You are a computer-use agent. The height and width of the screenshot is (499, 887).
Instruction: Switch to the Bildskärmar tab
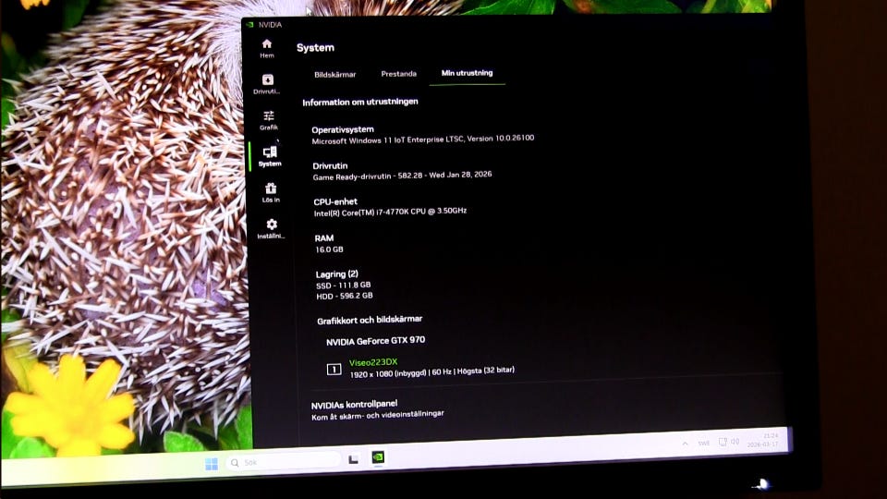click(x=334, y=75)
